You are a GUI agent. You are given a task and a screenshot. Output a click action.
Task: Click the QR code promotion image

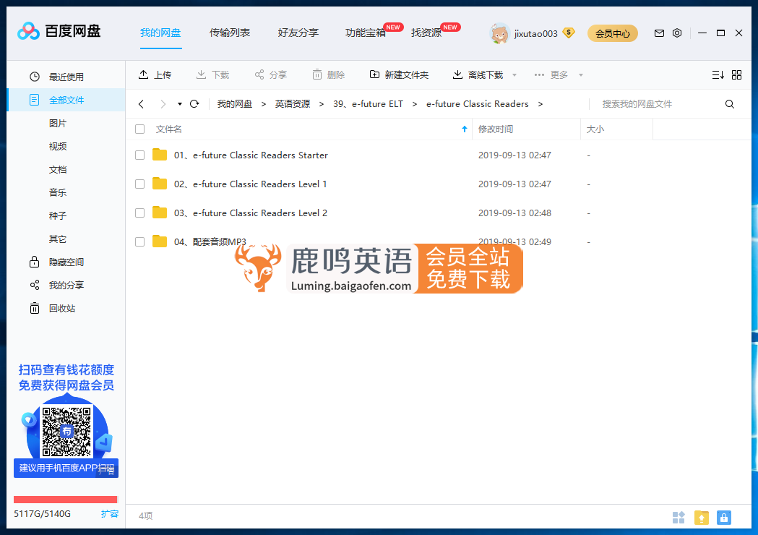coord(66,432)
